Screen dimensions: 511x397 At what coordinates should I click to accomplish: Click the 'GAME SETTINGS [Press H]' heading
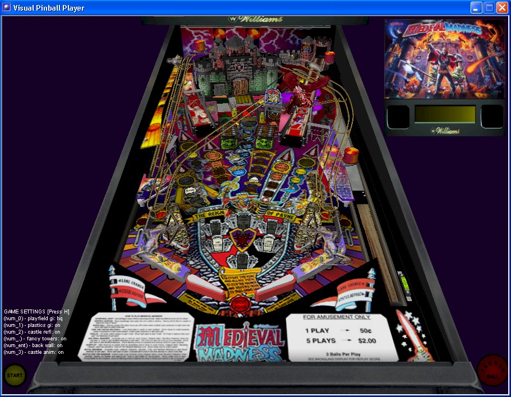(36, 312)
